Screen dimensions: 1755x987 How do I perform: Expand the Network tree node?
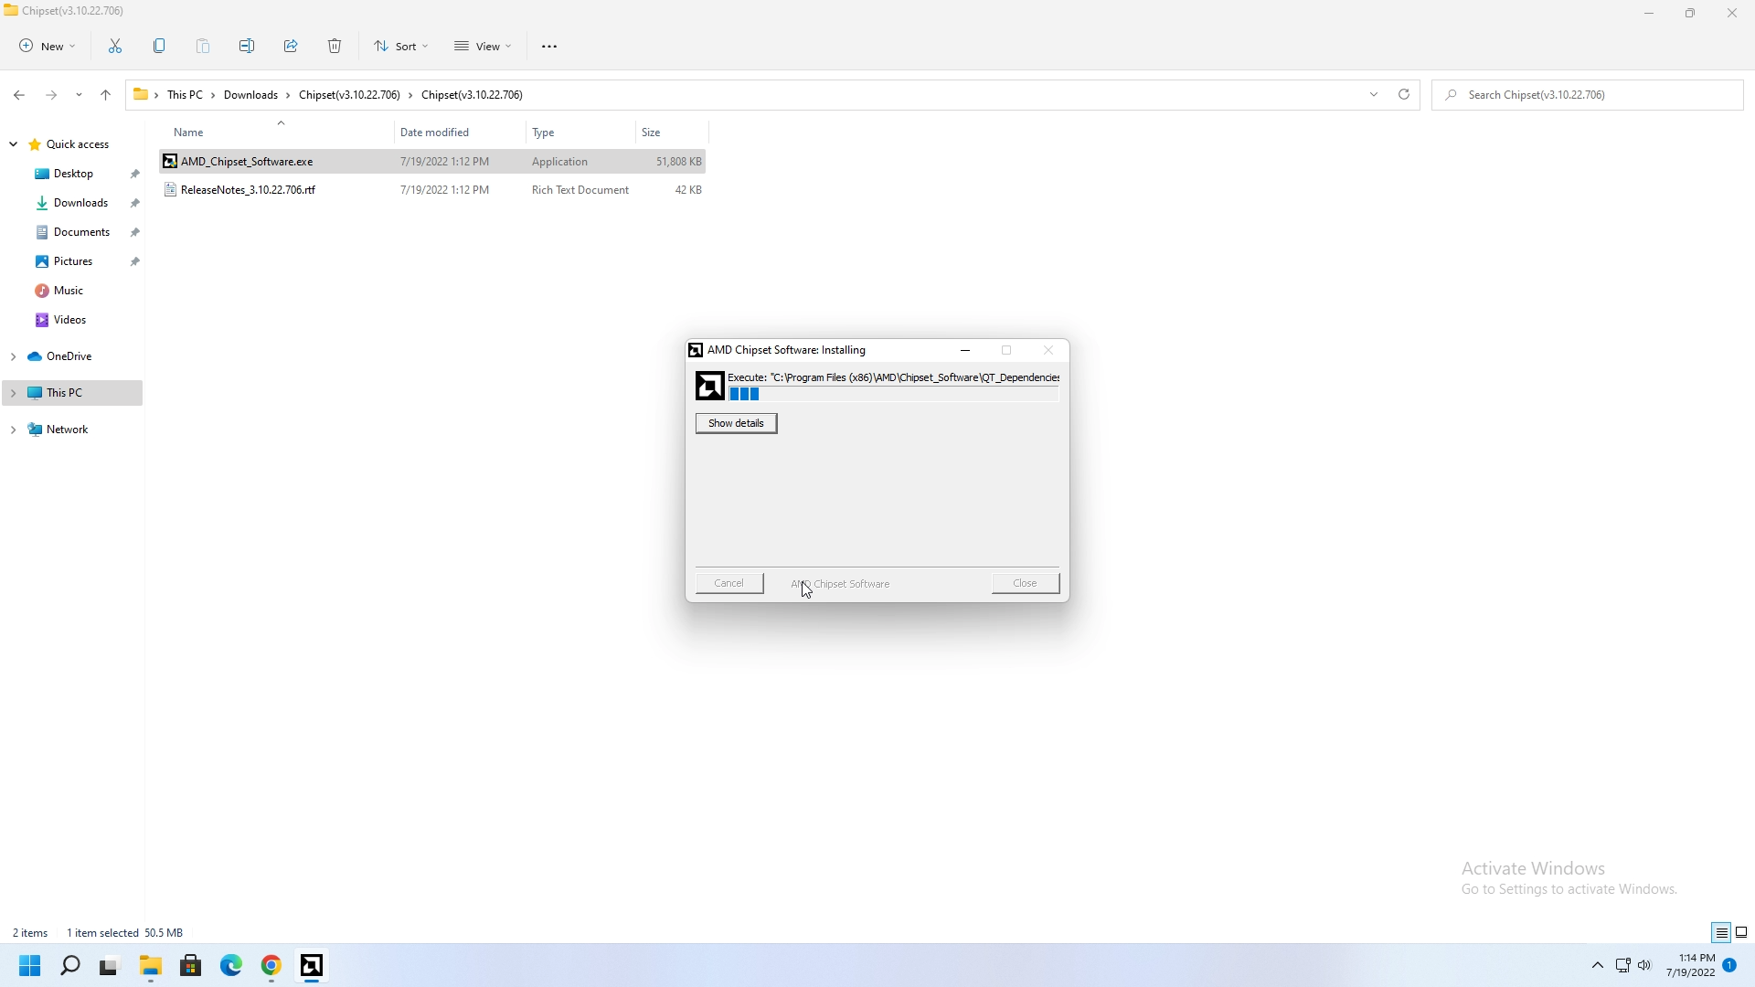pos(14,430)
